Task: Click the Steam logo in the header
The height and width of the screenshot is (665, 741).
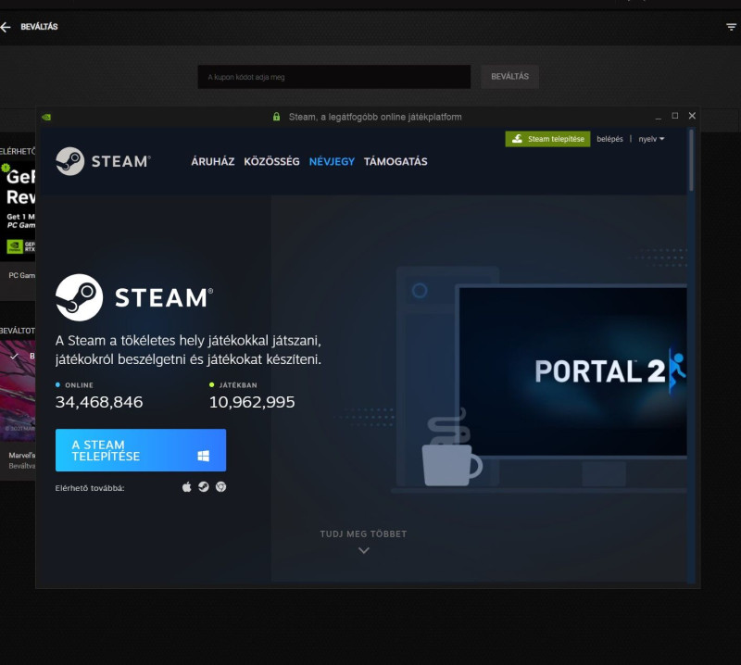Action: click(x=103, y=161)
